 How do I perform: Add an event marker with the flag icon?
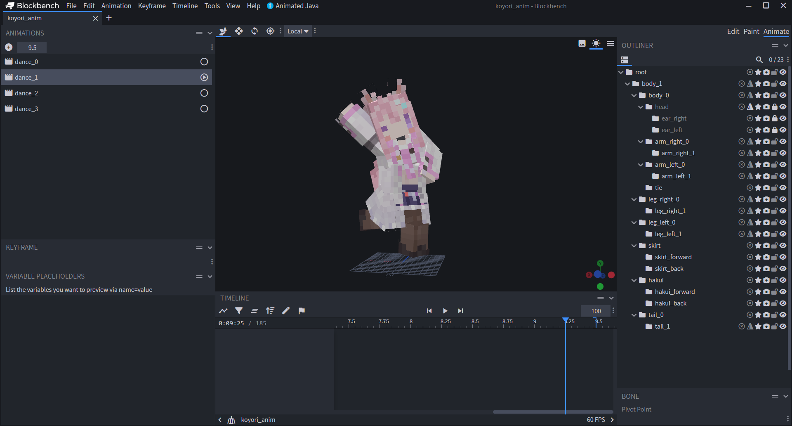302,311
